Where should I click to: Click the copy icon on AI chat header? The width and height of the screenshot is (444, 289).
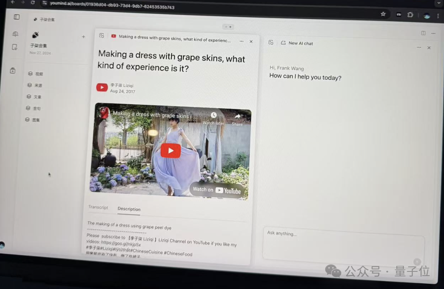[271, 43]
